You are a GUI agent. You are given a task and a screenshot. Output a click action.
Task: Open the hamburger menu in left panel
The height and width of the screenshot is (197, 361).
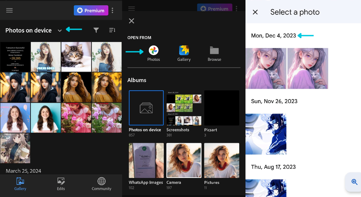tap(10, 11)
